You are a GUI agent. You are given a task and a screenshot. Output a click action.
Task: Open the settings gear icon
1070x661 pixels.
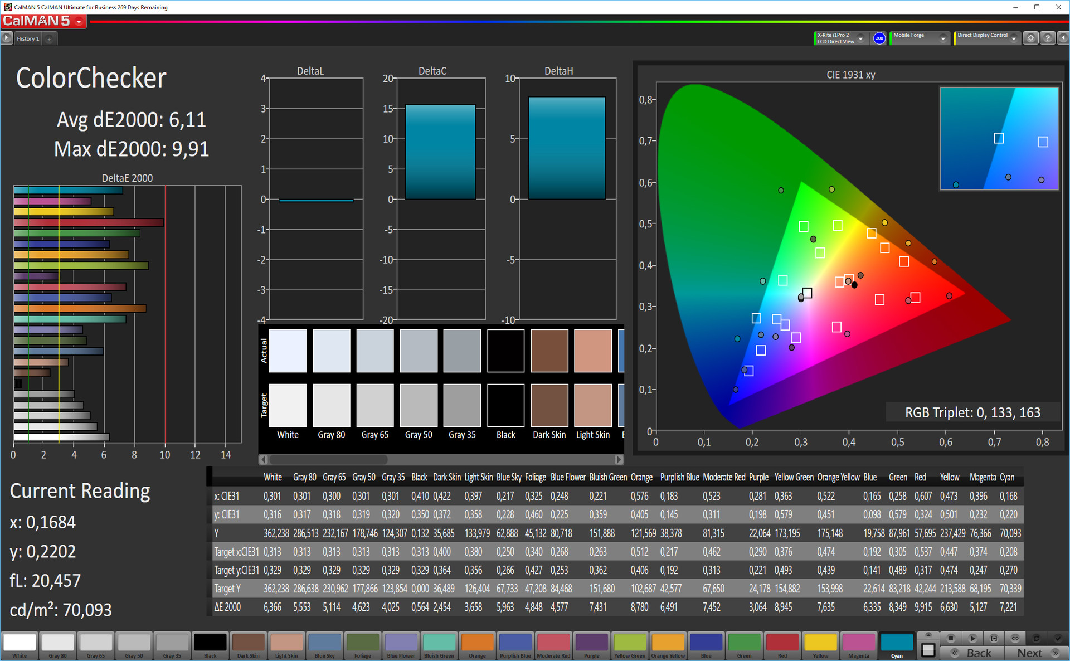pos(1031,38)
